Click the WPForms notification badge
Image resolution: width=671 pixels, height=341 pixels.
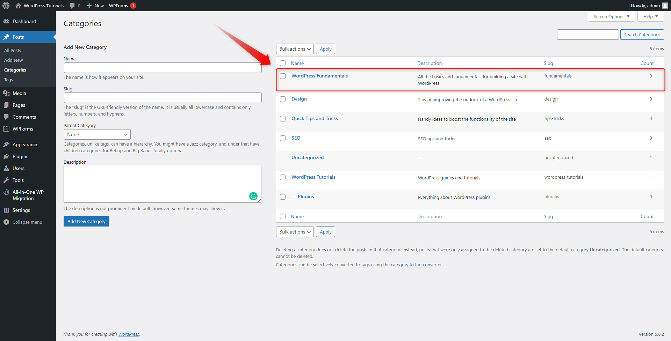point(133,6)
